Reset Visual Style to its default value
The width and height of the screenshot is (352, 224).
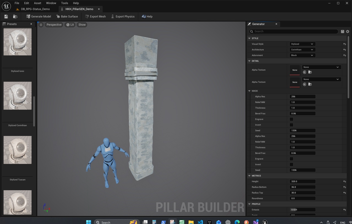point(345,44)
